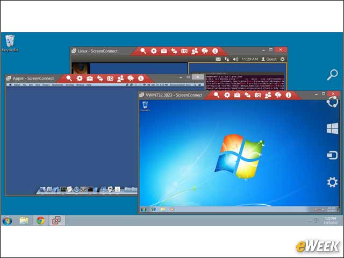Click network arrows indicator in Linux panel

[227, 59]
